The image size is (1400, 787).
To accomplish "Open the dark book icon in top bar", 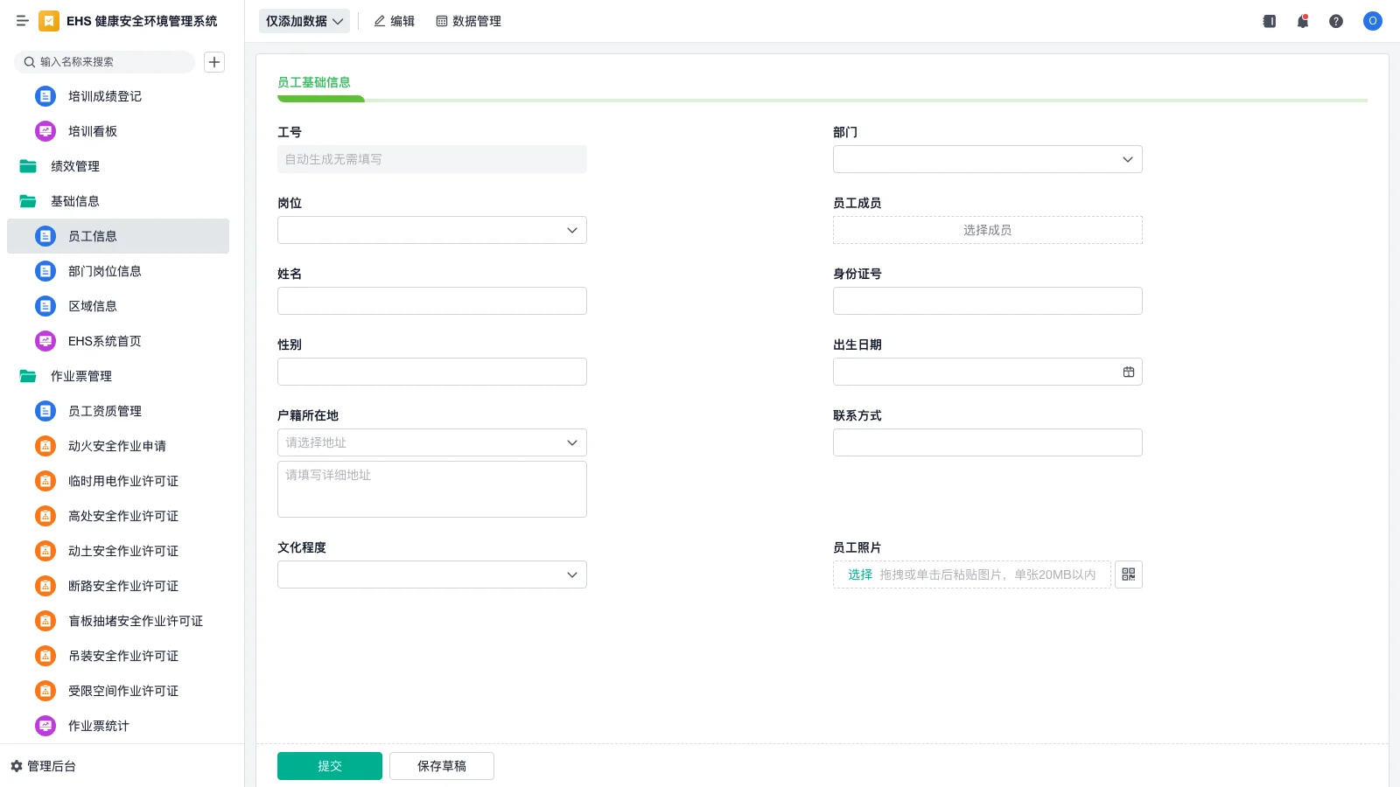I will coord(1270,21).
